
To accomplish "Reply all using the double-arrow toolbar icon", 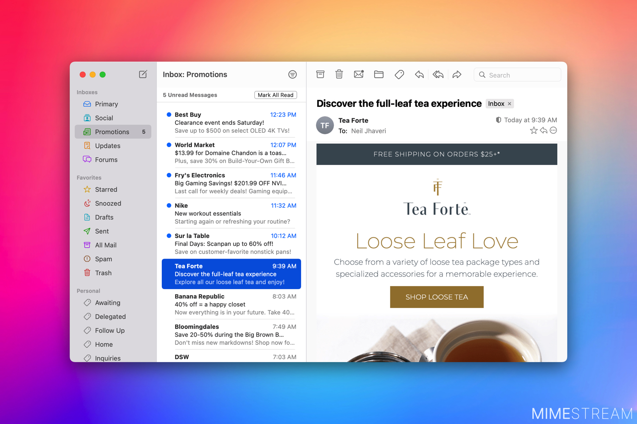I will point(438,75).
